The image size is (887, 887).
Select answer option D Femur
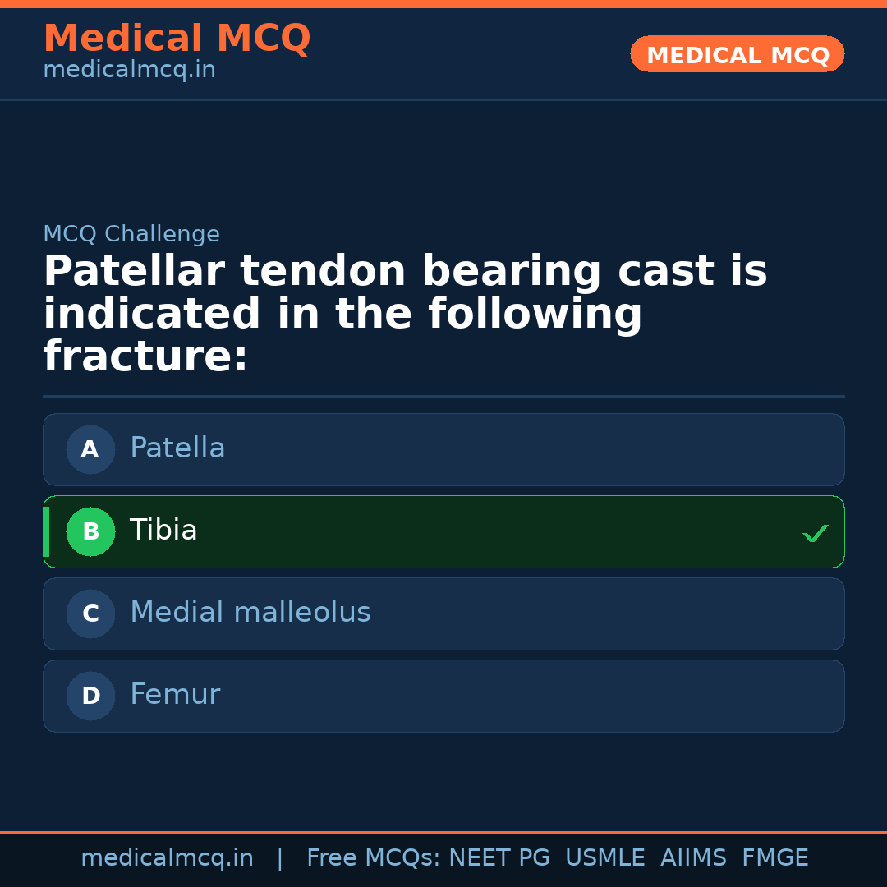coord(443,696)
